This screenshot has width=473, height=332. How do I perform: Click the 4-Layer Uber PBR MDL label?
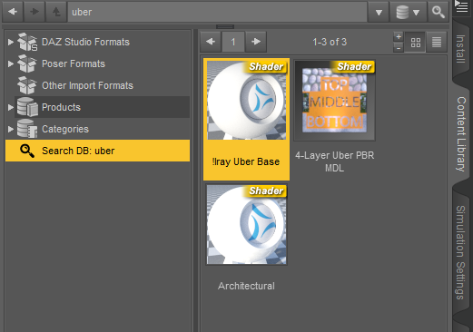click(335, 161)
